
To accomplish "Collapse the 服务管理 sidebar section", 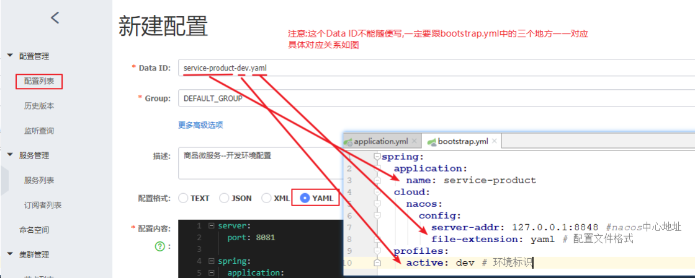I will coord(10,155).
